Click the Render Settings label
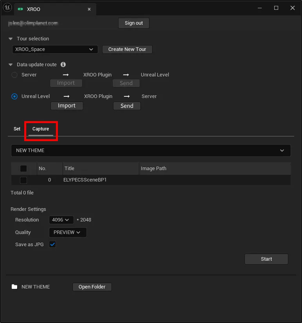The width and height of the screenshot is (302, 323). click(28, 209)
